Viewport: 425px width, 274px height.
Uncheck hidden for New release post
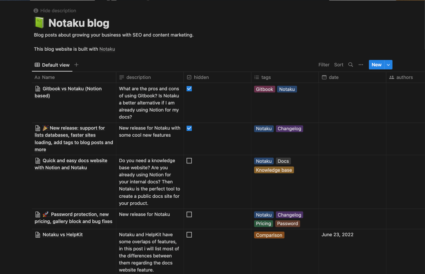189,128
